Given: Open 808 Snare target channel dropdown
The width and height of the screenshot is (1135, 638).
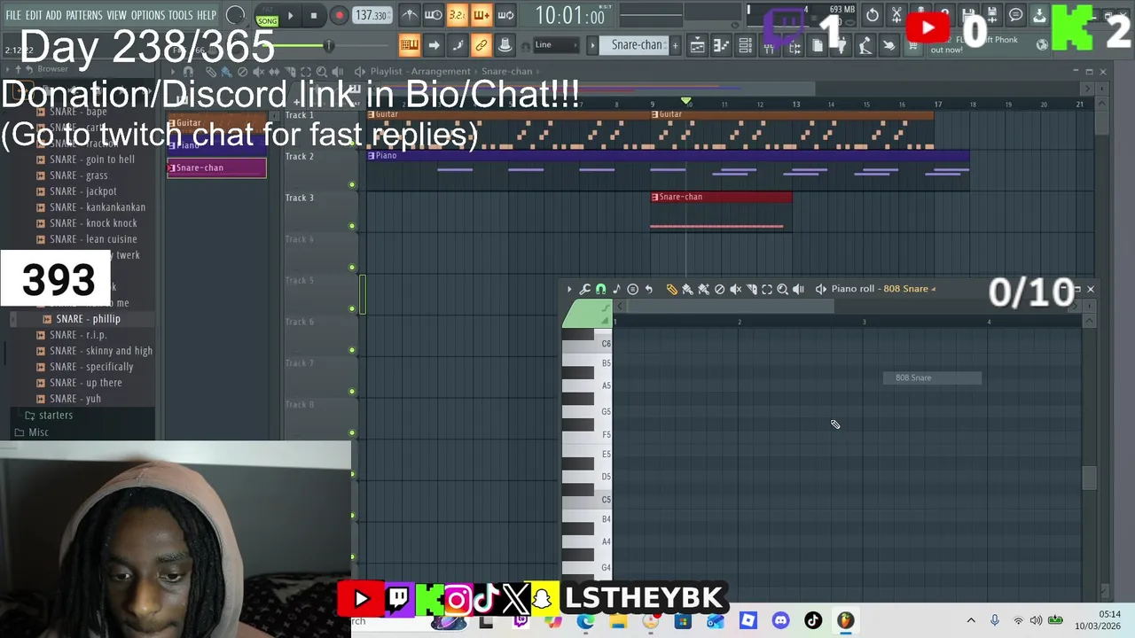Looking at the screenshot, I should click(x=909, y=289).
